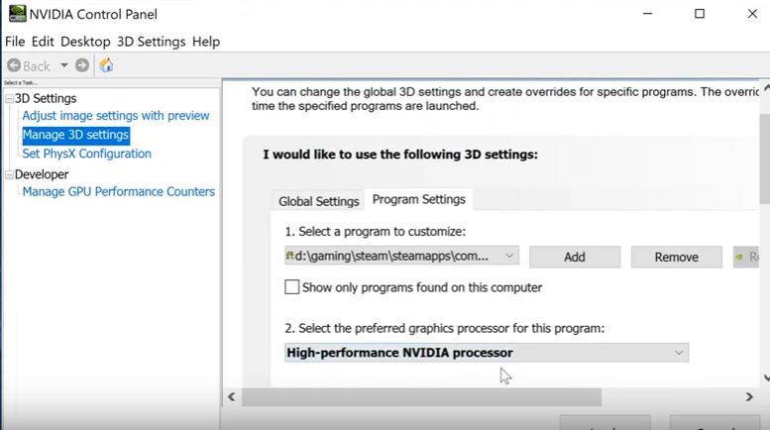
Task: Click the Add button
Action: tap(575, 257)
